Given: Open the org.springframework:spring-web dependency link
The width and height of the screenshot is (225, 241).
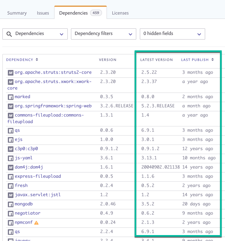Looking at the screenshot, I should point(53,106).
